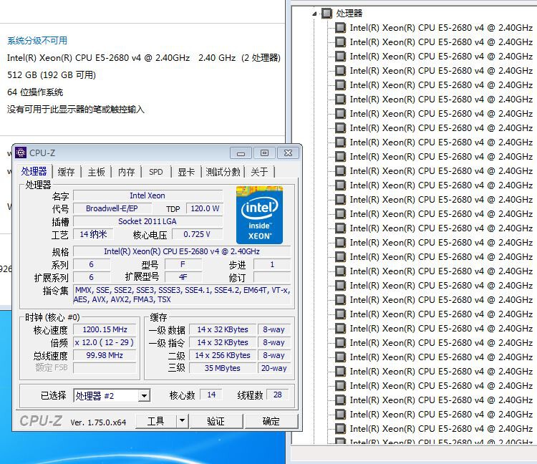
Task: Switch to the 缓存 tab
Action: (66, 172)
